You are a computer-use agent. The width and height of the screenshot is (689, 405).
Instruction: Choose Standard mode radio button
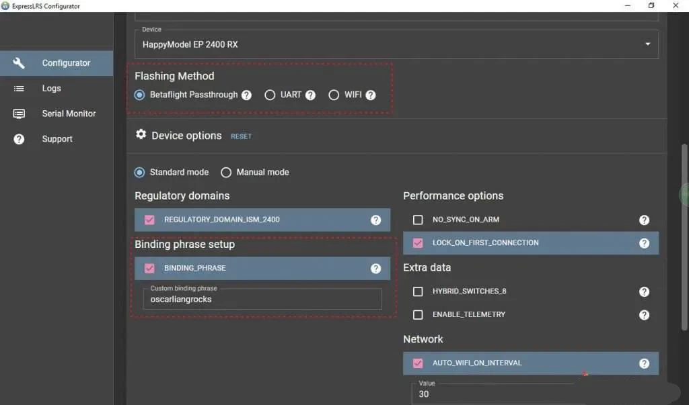coord(139,173)
